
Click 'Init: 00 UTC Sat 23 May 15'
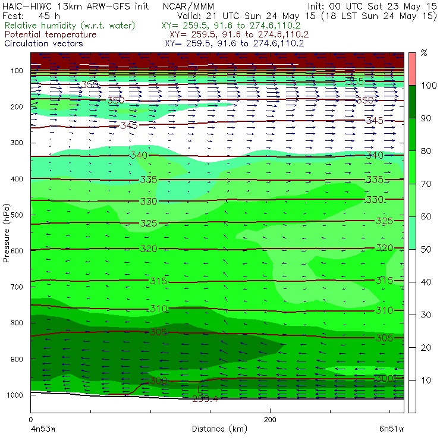(x=372, y=6)
